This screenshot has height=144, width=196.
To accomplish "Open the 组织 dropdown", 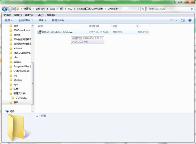I will tap(9, 20).
